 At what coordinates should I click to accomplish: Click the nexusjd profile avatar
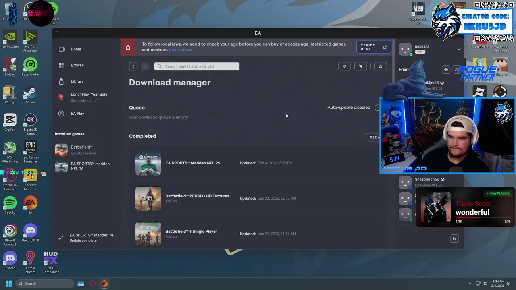(x=405, y=49)
